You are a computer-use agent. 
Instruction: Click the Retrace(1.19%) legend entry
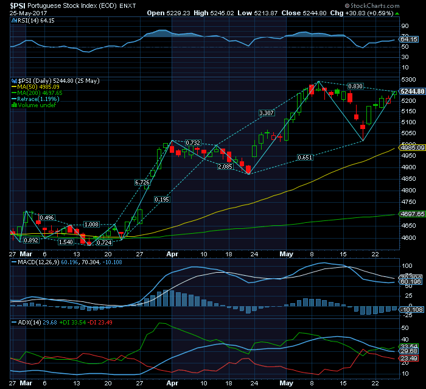[38, 99]
